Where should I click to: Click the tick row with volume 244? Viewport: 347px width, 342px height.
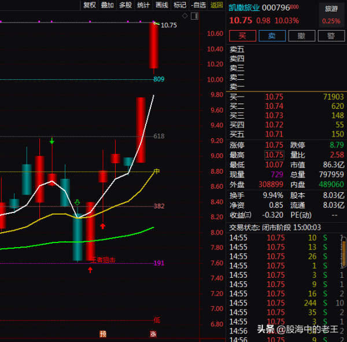coord(287,303)
